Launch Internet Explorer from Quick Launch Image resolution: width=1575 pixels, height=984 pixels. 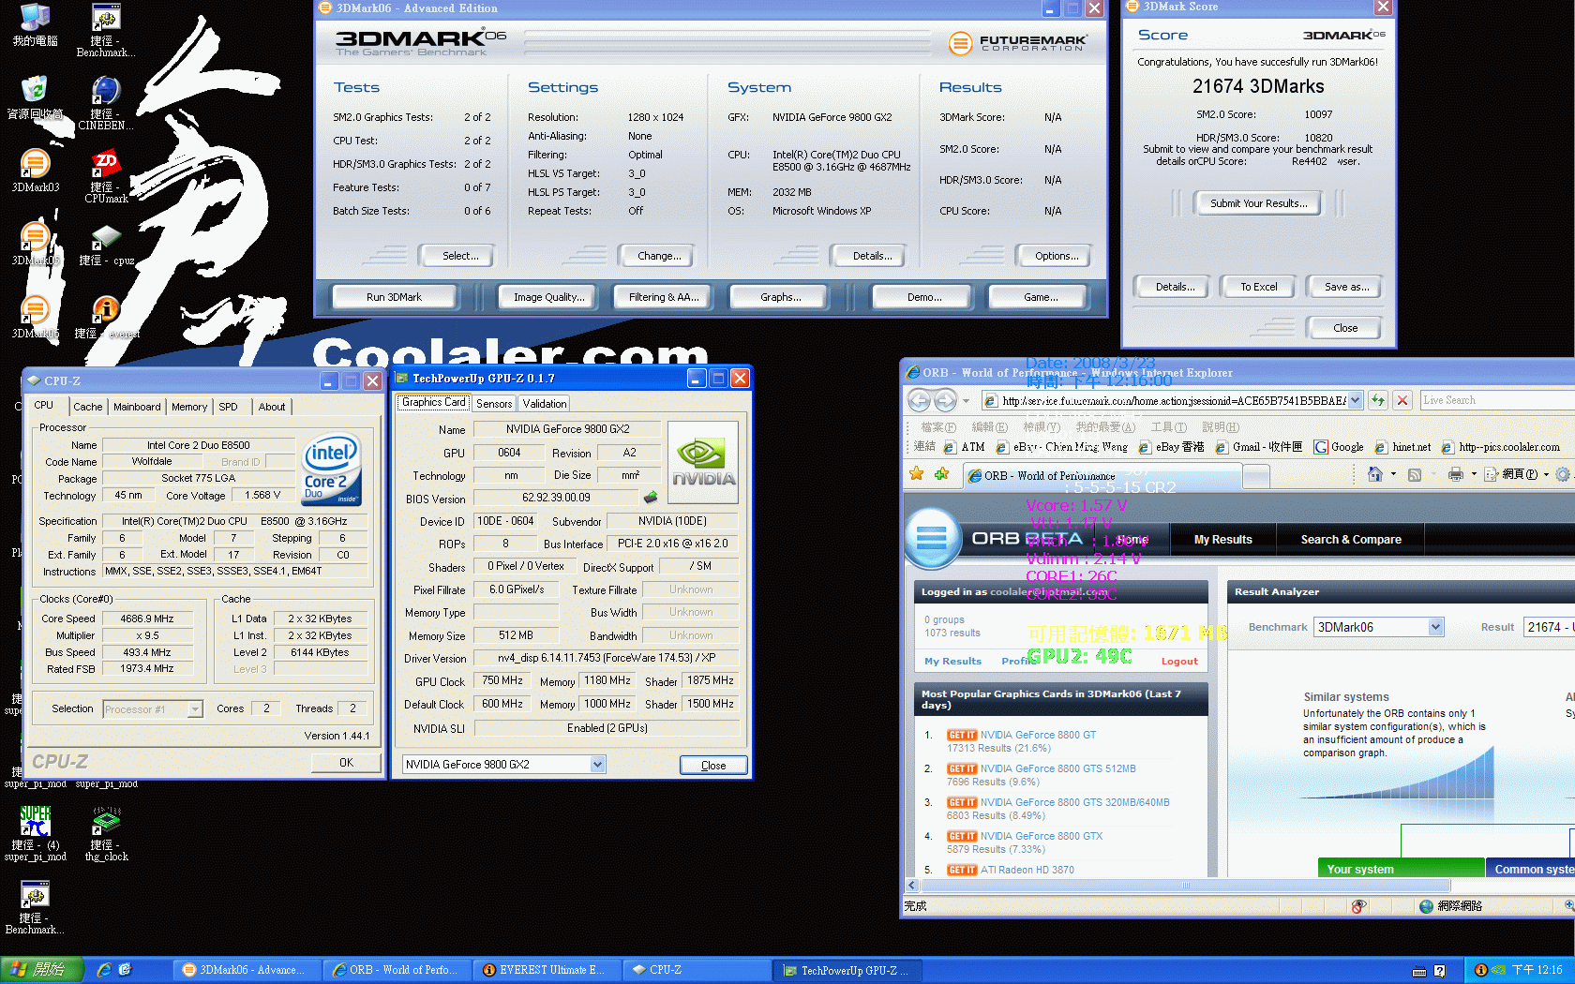[104, 970]
